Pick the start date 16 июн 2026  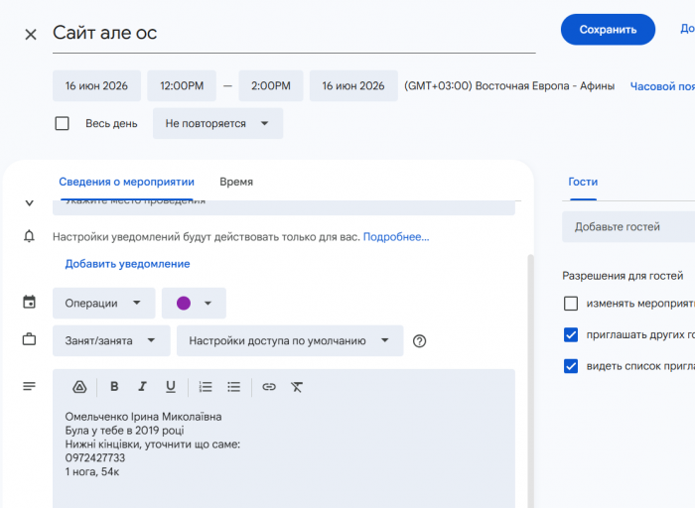[x=96, y=86]
